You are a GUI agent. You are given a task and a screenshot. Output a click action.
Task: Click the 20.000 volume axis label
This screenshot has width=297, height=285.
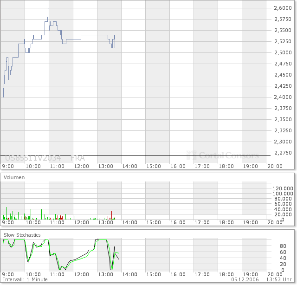pyautogui.click(x=284, y=214)
